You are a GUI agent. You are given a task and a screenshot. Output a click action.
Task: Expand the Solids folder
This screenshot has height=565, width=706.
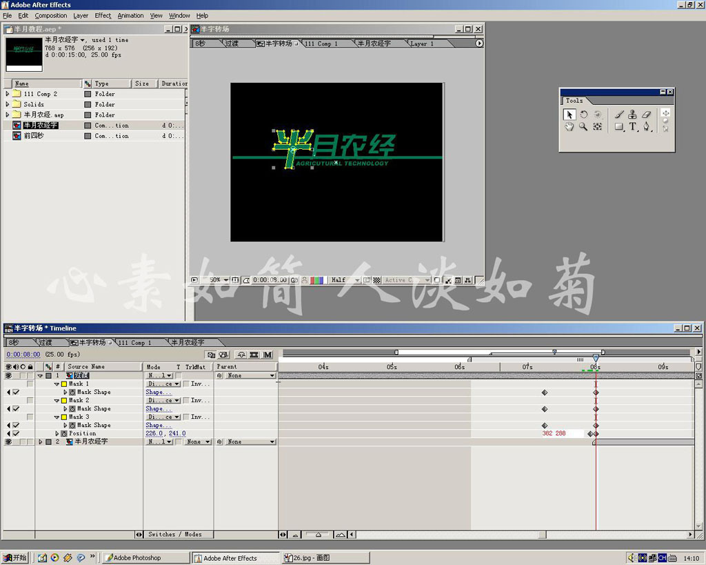(x=7, y=104)
